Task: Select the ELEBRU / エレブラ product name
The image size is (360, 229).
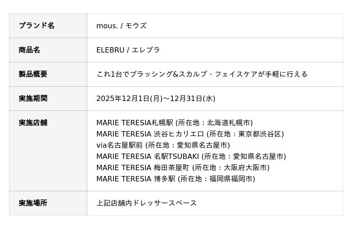Action: pyautogui.click(x=128, y=50)
